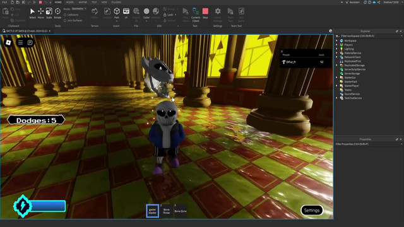
Task: Click the in-game Settings button
Action: 312,210
